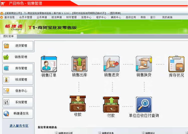The width and height of the screenshot is (188, 134).
Task: Click the 销售订单 label text
Action: pyautogui.click(x=49, y=75)
